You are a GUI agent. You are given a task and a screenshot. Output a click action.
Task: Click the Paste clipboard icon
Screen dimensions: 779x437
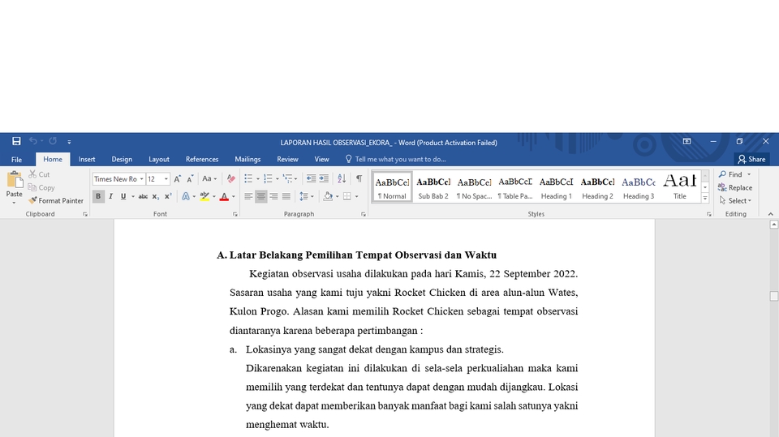coord(14,181)
